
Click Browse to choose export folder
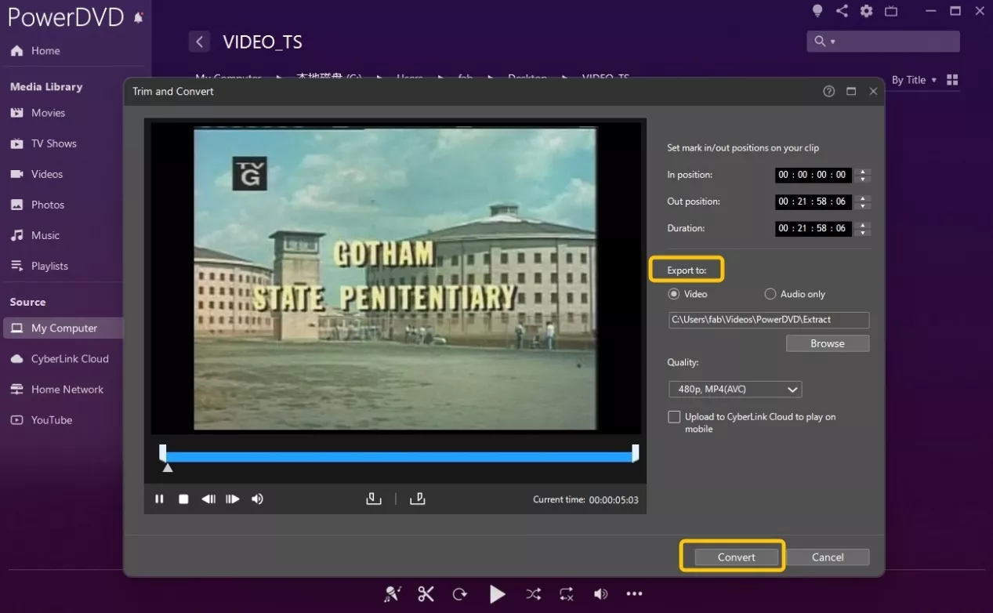tap(828, 343)
